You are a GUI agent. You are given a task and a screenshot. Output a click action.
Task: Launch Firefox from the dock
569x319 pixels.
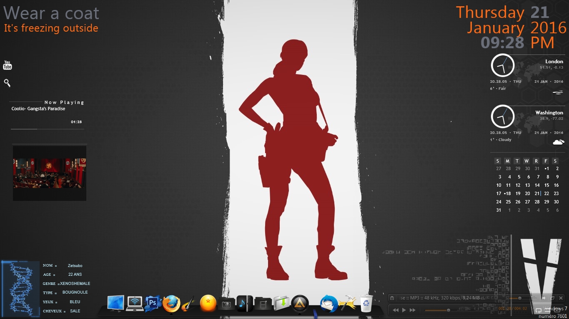(x=171, y=304)
